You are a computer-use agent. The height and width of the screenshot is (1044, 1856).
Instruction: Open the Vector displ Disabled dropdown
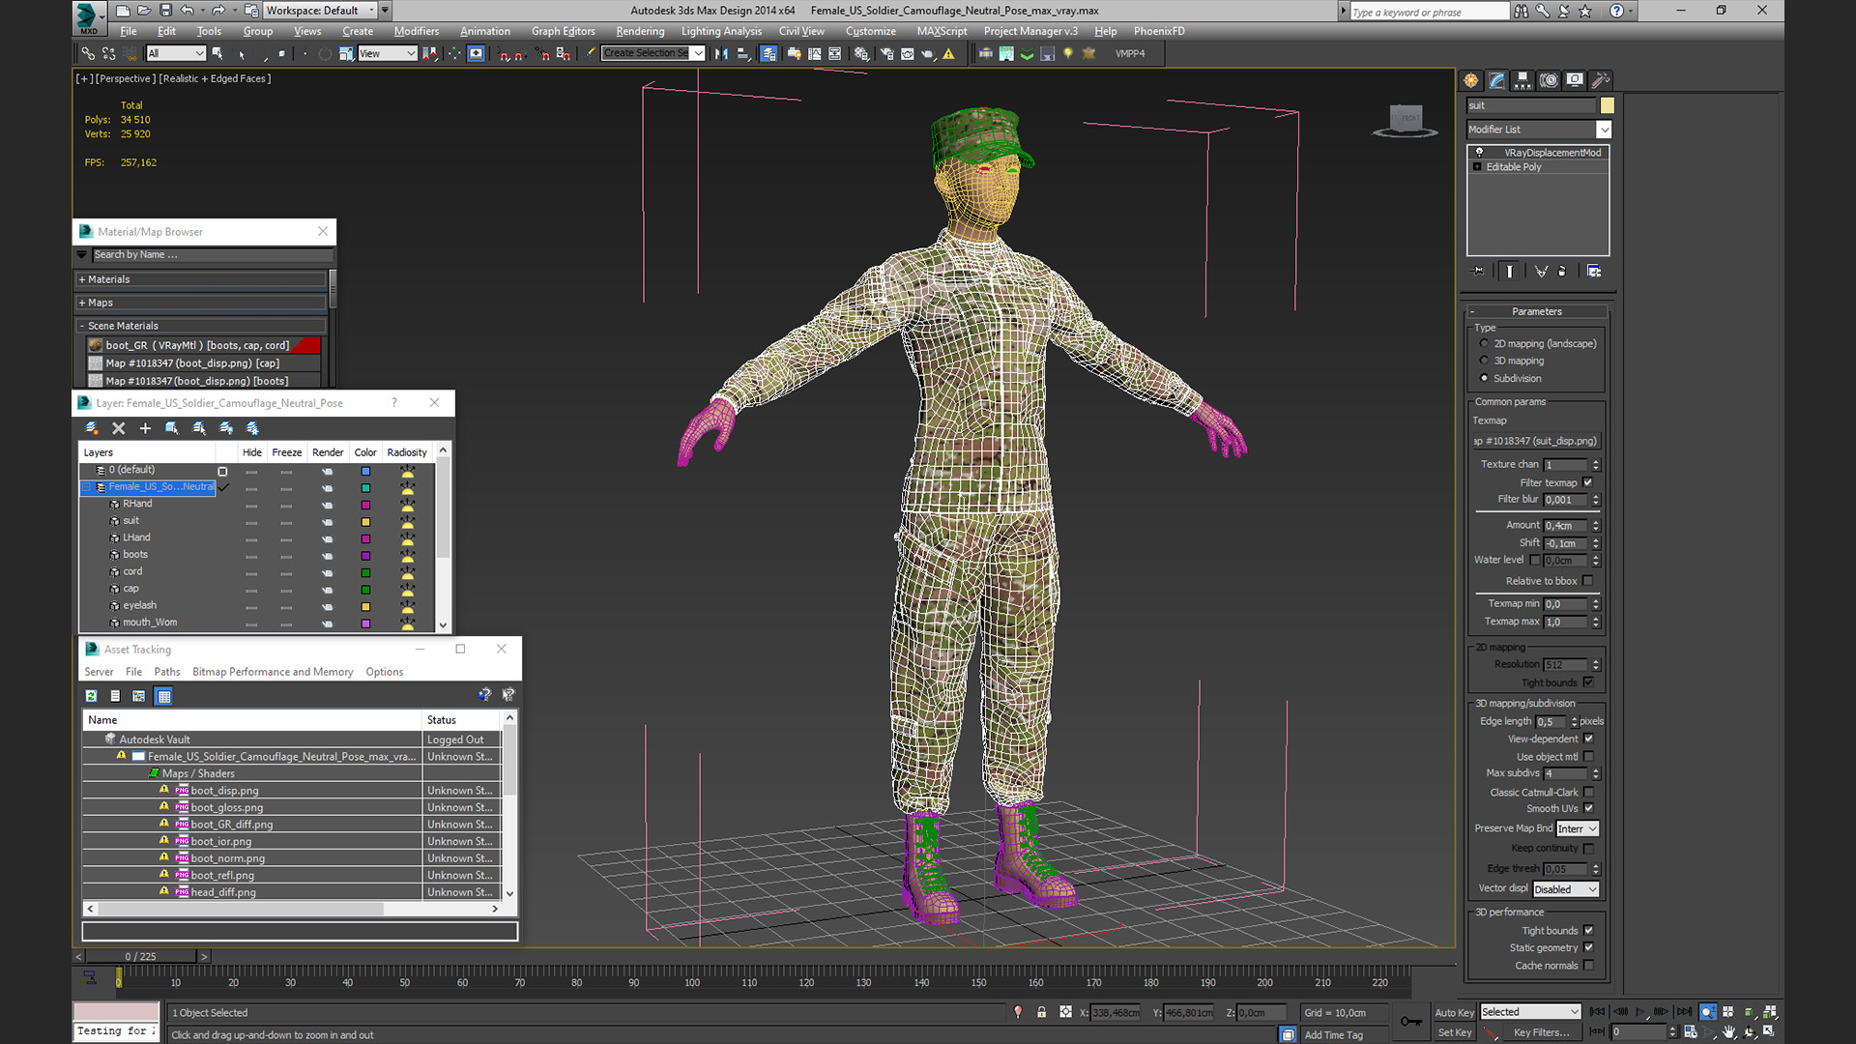(x=1566, y=889)
